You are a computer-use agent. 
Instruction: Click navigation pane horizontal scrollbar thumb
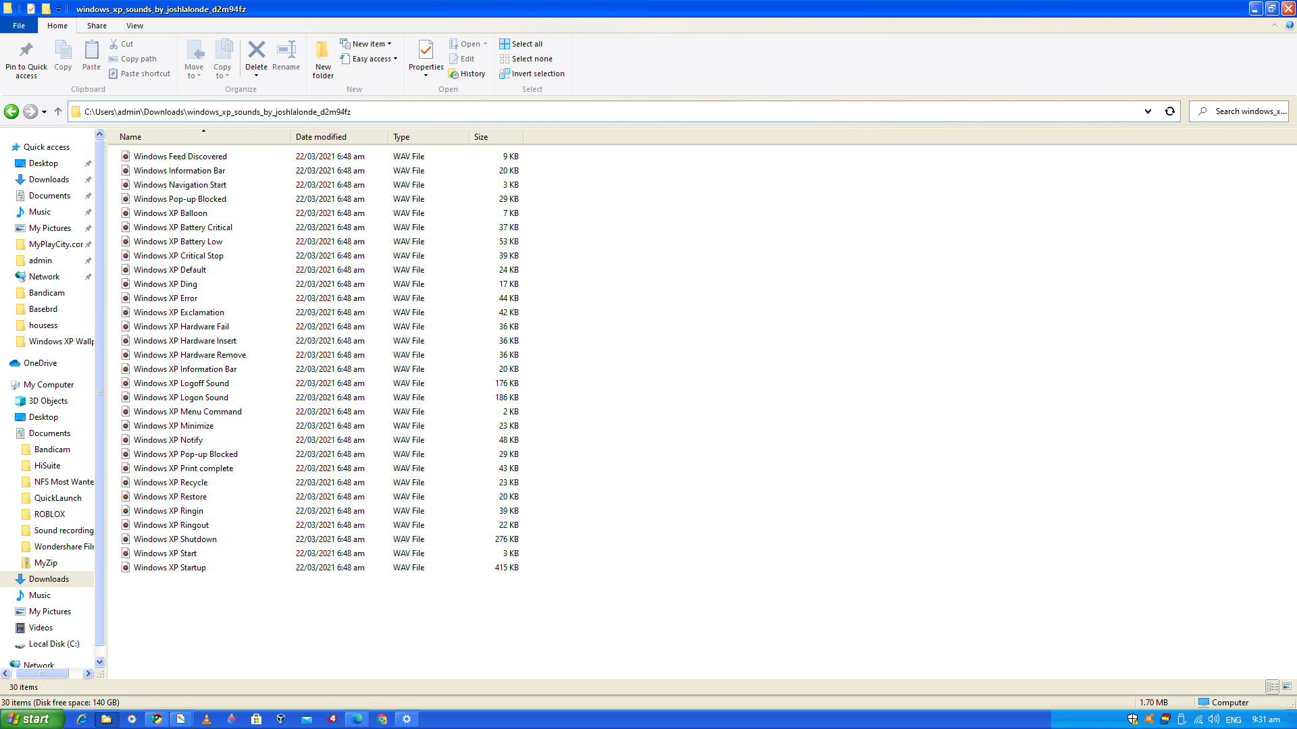click(42, 674)
